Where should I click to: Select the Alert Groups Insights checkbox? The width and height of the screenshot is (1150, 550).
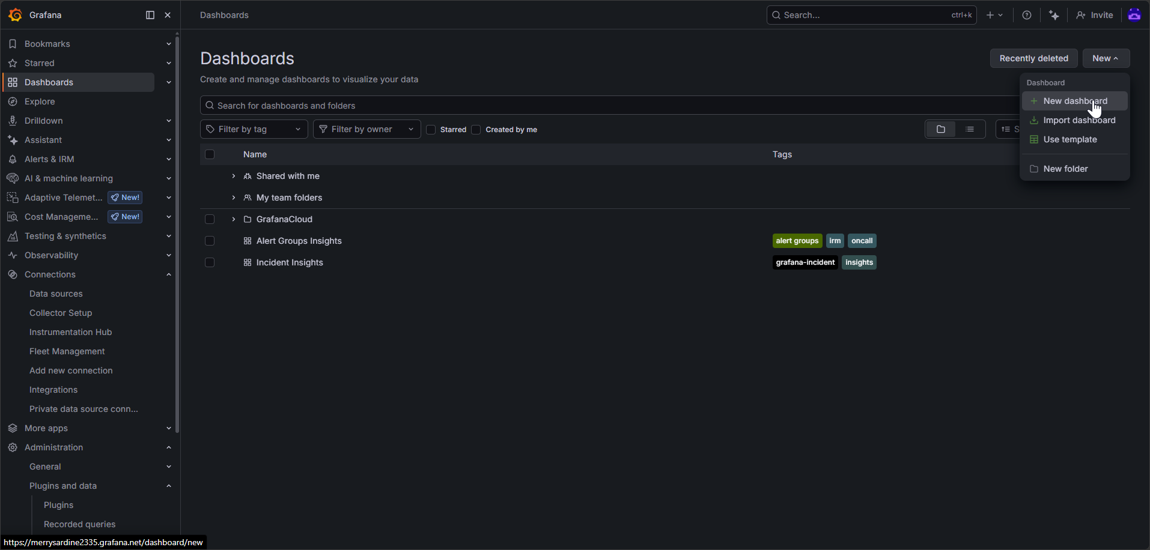210,241
